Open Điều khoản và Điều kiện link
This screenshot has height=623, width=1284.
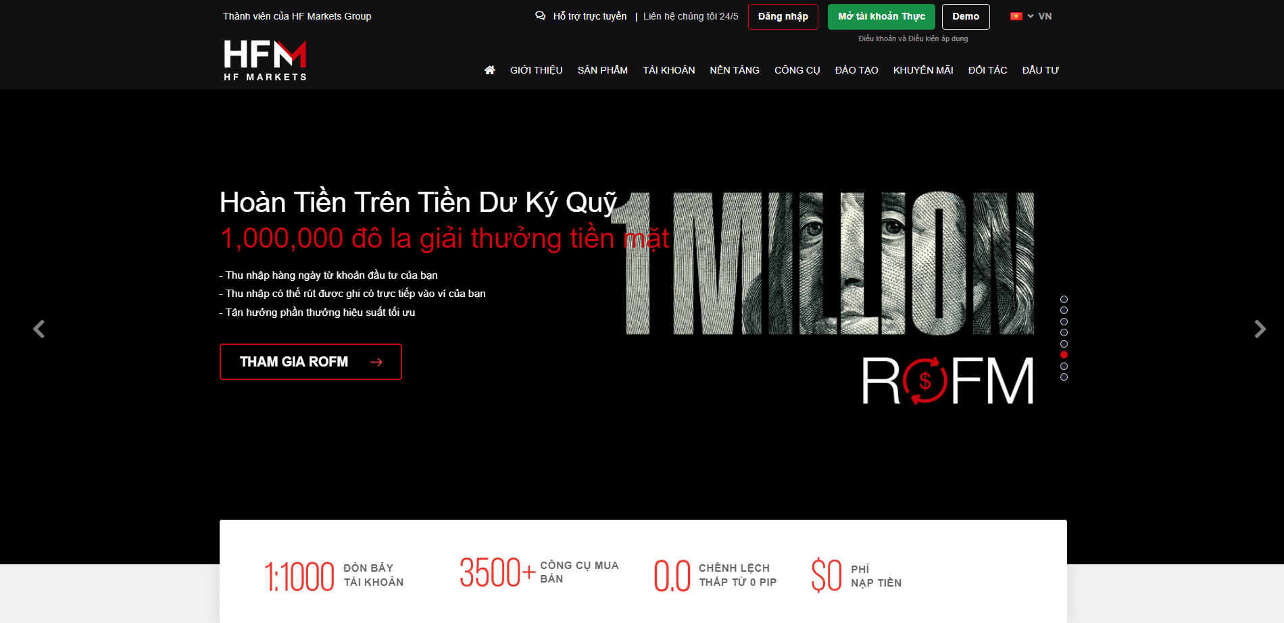[x=912, y=39]
